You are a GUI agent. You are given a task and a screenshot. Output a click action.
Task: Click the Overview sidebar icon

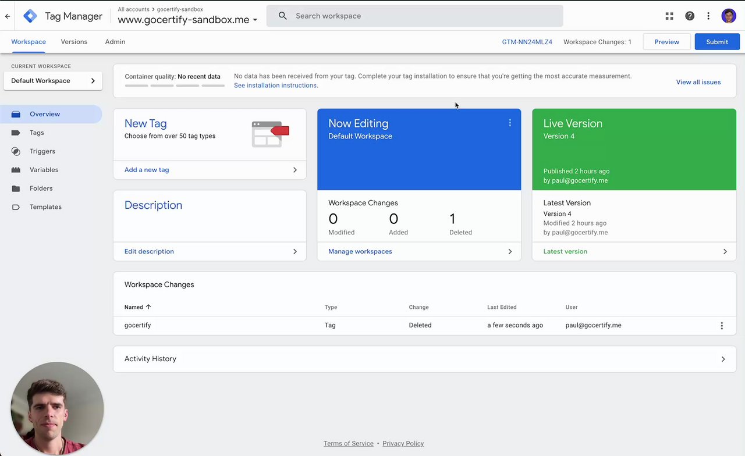tap(16, 114)
